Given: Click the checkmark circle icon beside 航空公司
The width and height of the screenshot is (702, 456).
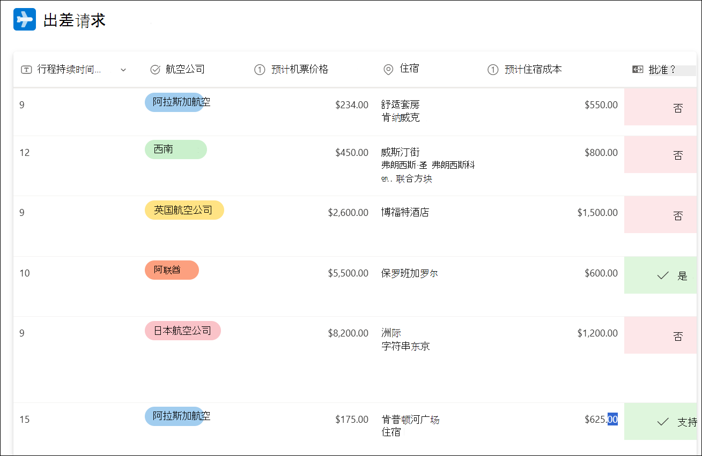Looking at the screenshot, I should point(156,70).
